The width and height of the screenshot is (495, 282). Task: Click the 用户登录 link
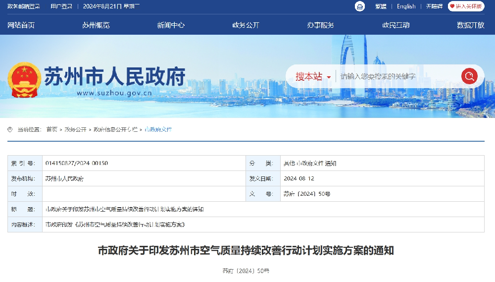[61, 6]
